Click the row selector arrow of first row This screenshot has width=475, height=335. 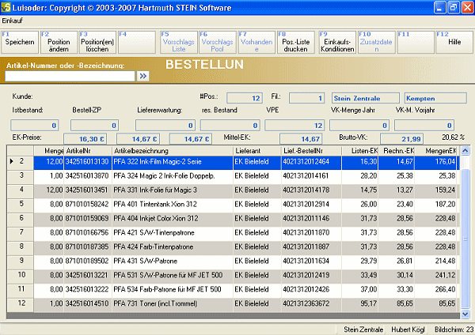pos(11,161)
